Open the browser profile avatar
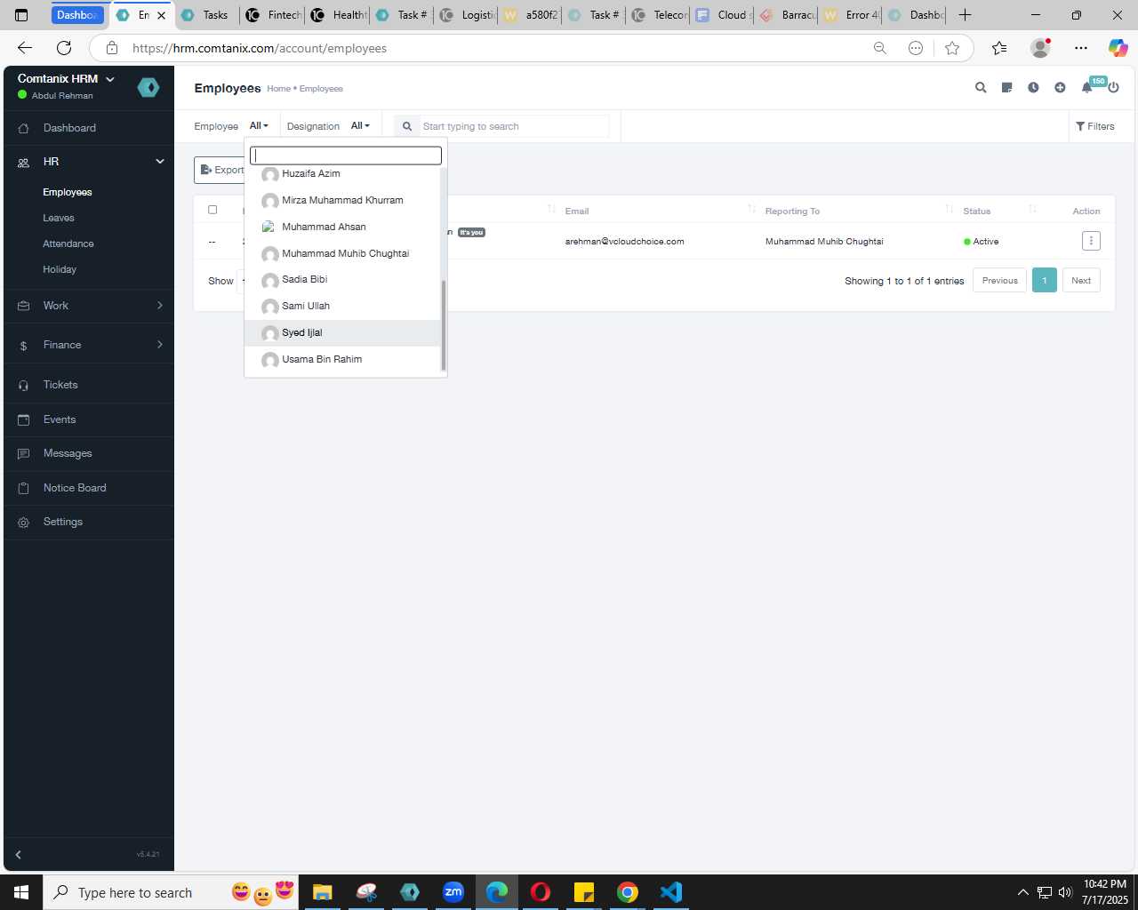 [1040, 48]
